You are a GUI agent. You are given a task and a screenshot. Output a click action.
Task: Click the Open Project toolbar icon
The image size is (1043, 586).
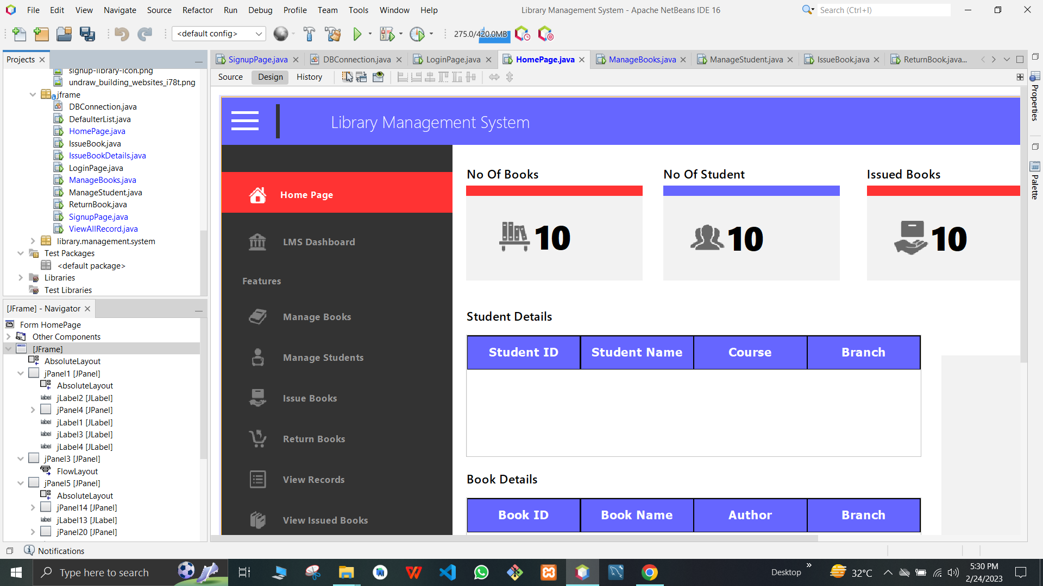64,34
